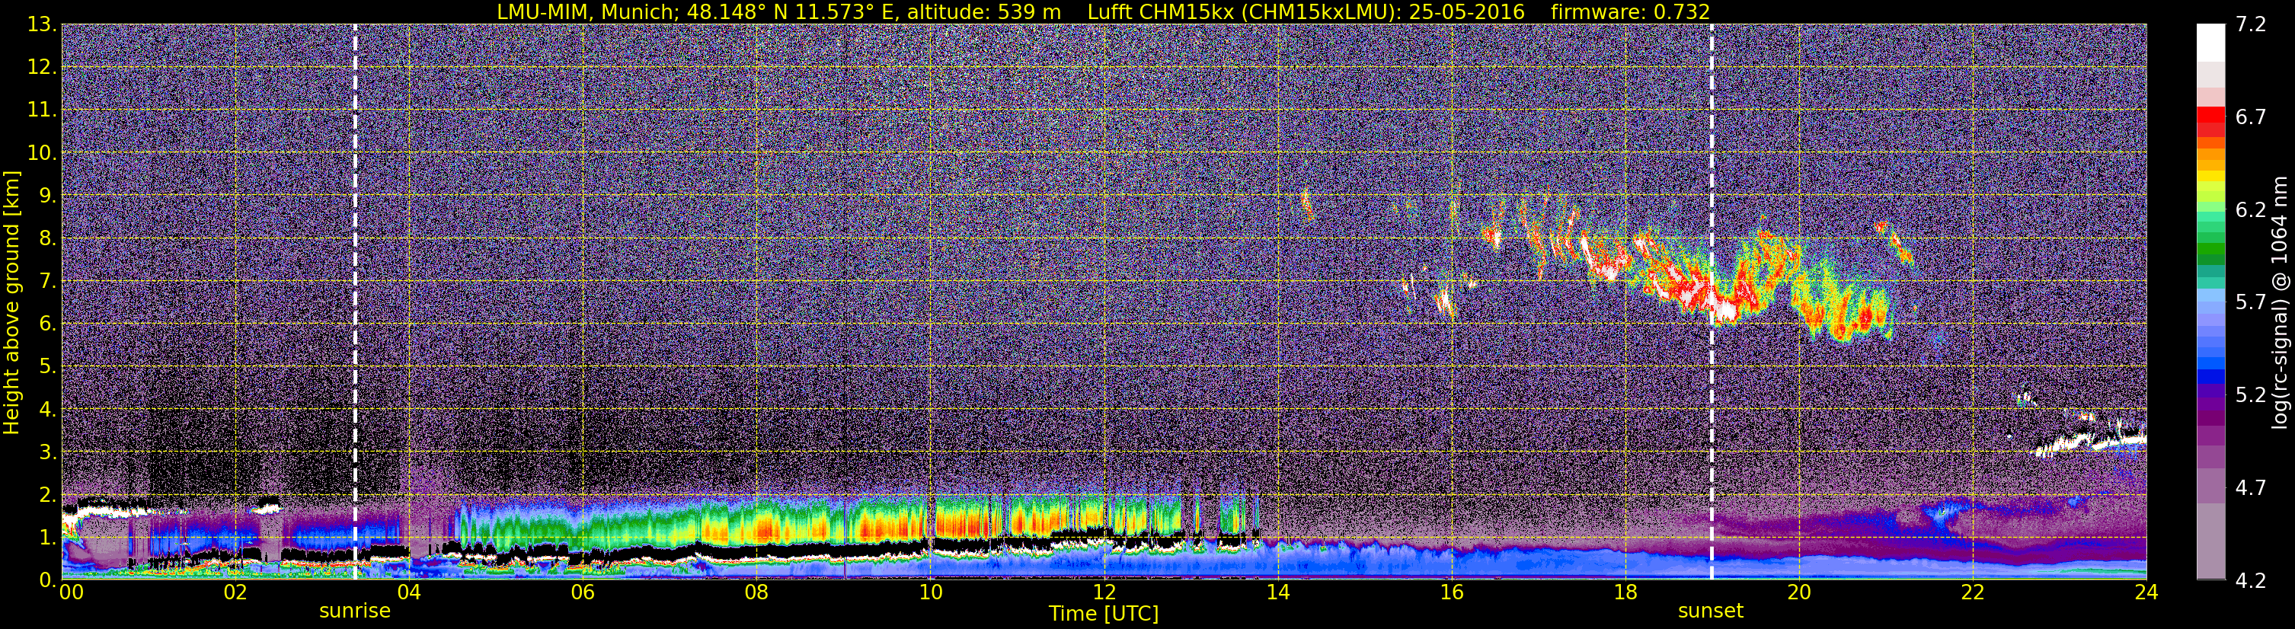Click the time axis tick label 20
Image resolution: width=2295 pixels, height=629 pixels.
1799,592
